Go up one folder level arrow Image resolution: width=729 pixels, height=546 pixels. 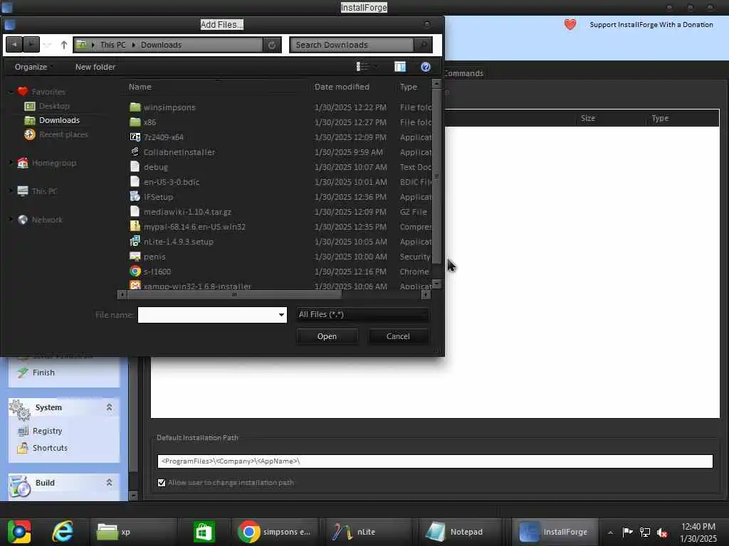coord(63,45)
